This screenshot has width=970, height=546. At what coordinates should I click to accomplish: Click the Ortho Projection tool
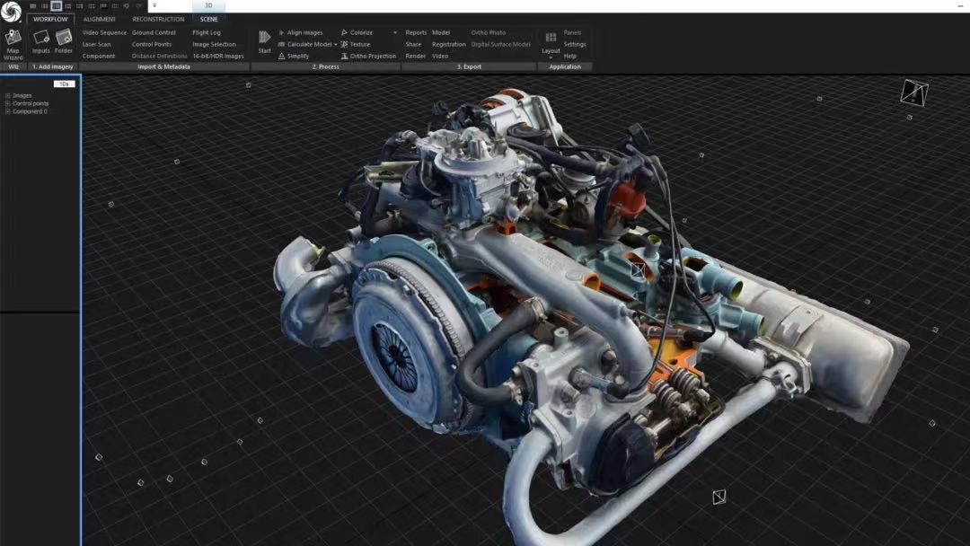click(x=368, y=57)
